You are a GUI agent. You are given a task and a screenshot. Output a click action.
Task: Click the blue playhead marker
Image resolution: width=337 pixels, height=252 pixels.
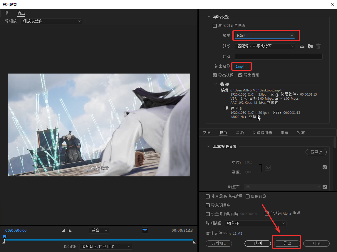[4, 237]
